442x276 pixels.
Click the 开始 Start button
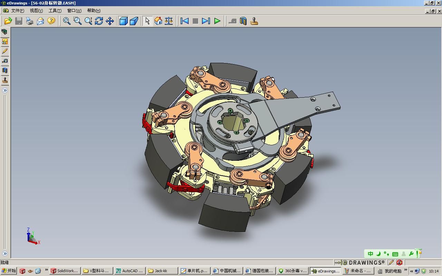pyautogui.click(x=9, y=271)
